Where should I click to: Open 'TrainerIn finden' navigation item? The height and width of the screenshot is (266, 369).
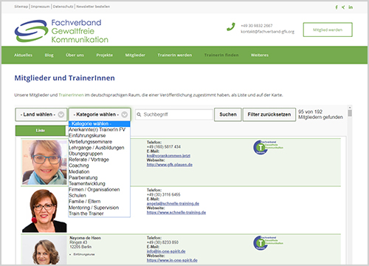click(x=221, y=55)
